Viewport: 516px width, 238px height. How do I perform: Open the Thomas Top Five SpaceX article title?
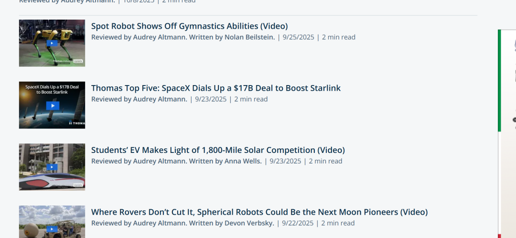[215, 88]
